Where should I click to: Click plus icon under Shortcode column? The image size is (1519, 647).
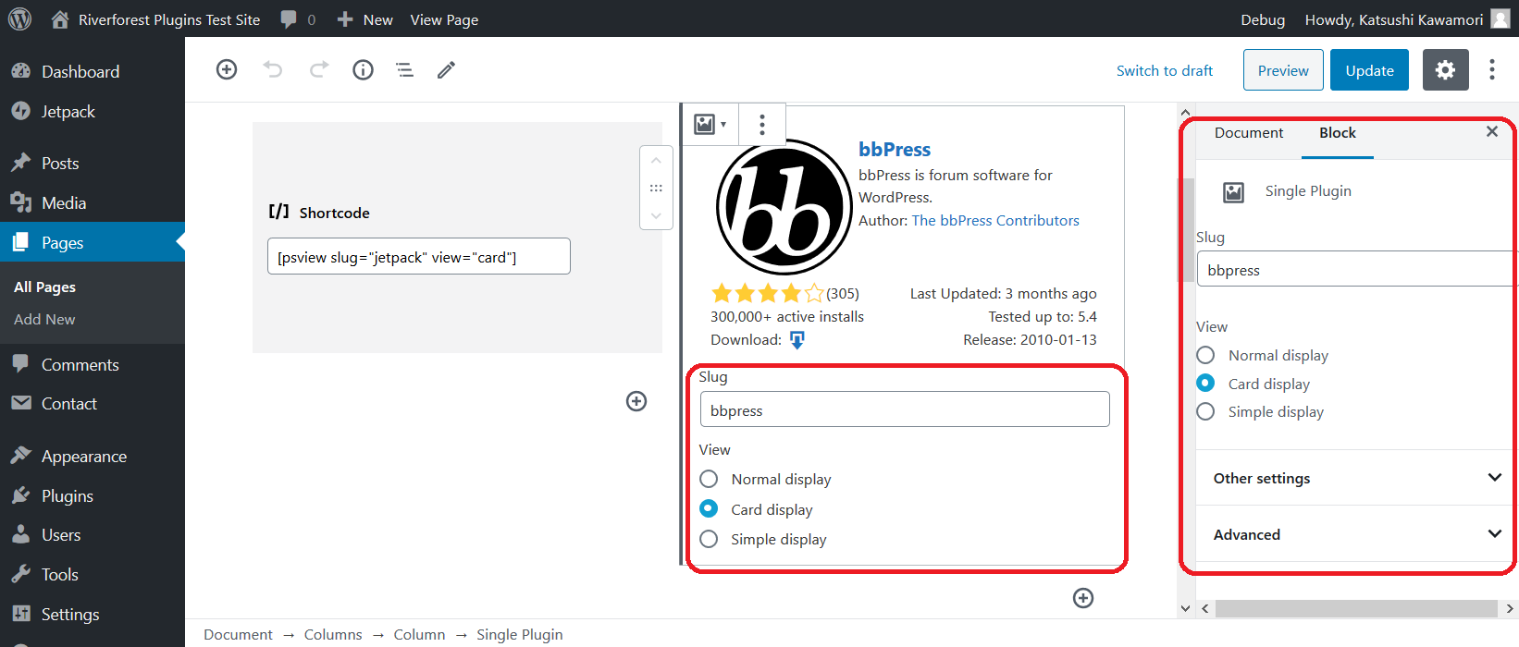pos(636,401)
